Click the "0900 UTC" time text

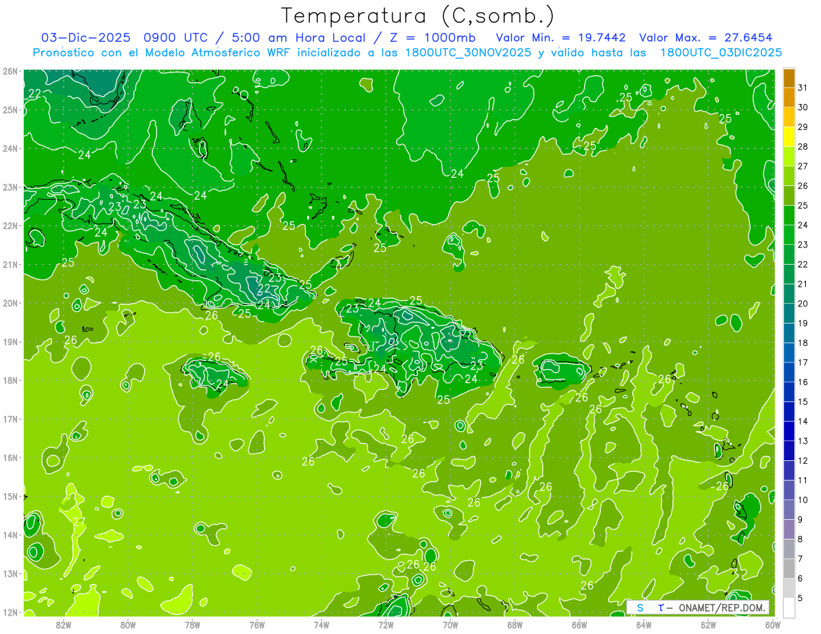(x=176, y=38)
